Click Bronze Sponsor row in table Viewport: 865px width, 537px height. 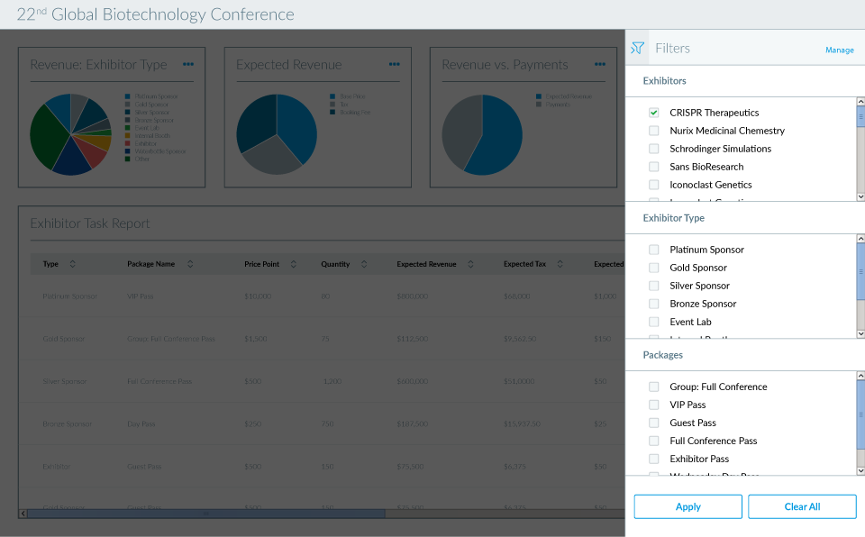[323, 423]
